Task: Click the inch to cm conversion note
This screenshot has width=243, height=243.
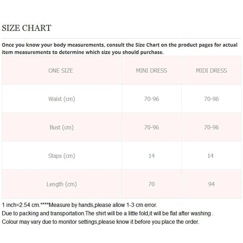Action: [80, 205]
